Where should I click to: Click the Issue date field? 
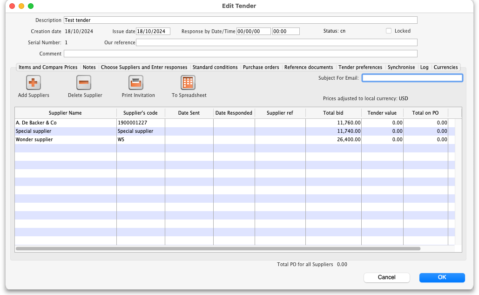[153, 31]
